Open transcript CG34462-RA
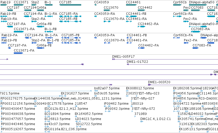This screenshot has width=218, height=133. pos(148,24)
